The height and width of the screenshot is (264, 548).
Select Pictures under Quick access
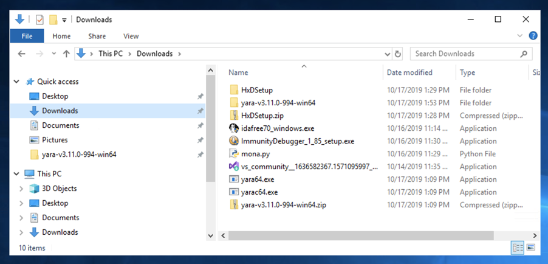pos(55,140)
